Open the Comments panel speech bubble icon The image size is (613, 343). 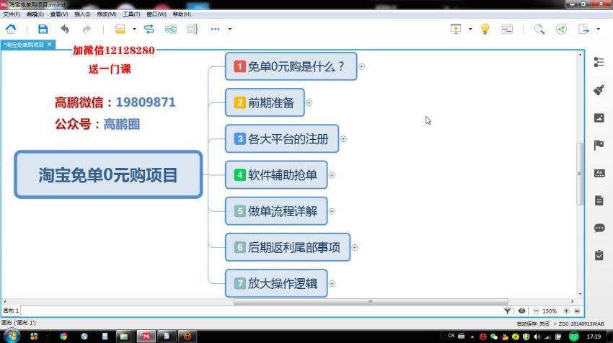(x=599, y=228)
